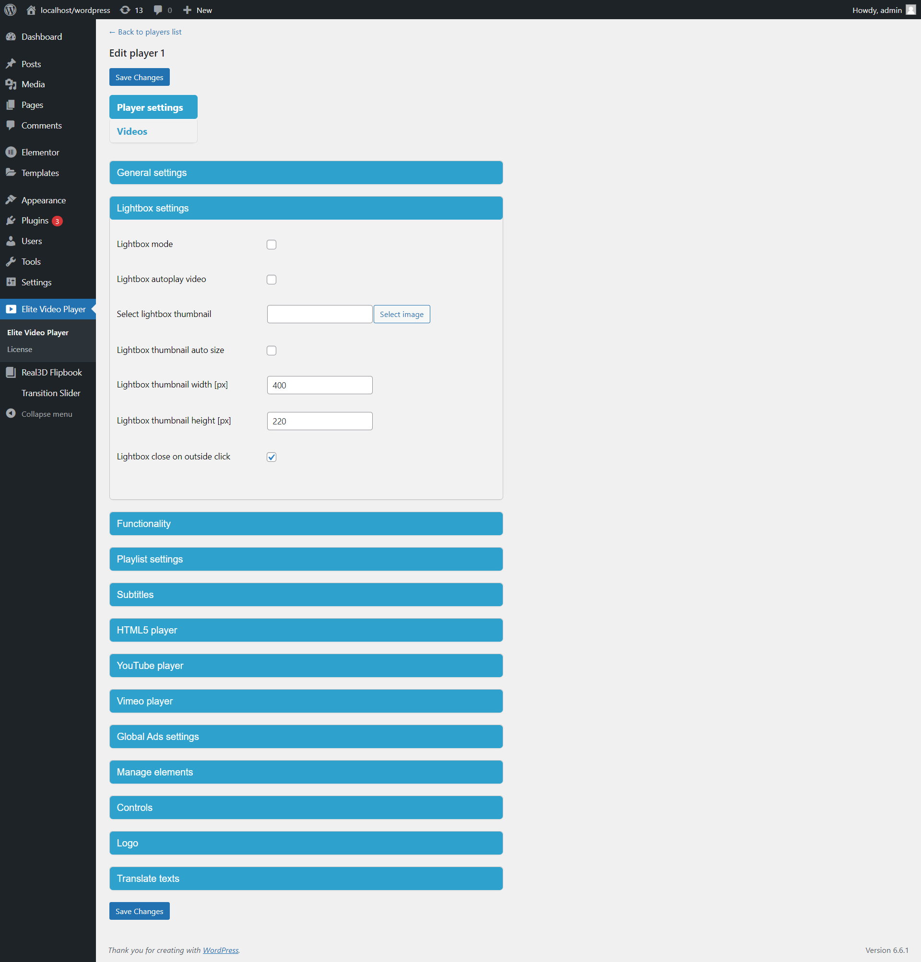Click the Real3D Flipbook book icon
The height and width of the screenshot is (962, 921).
(11, 372)
